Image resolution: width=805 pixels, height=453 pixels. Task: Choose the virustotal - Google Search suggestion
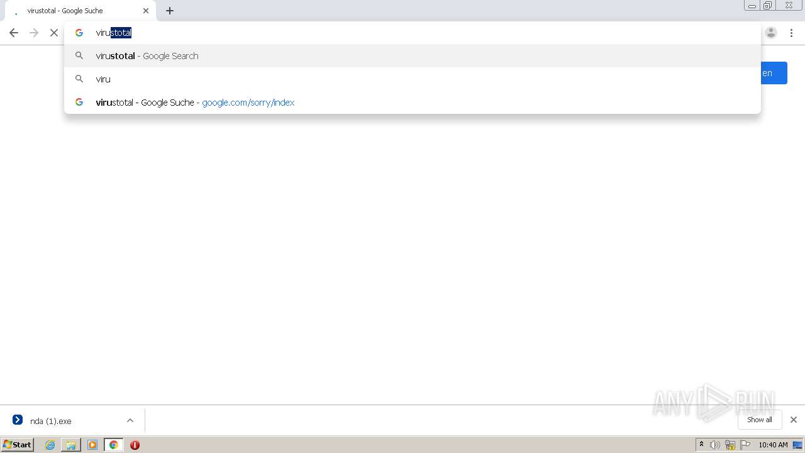point(413,56)
